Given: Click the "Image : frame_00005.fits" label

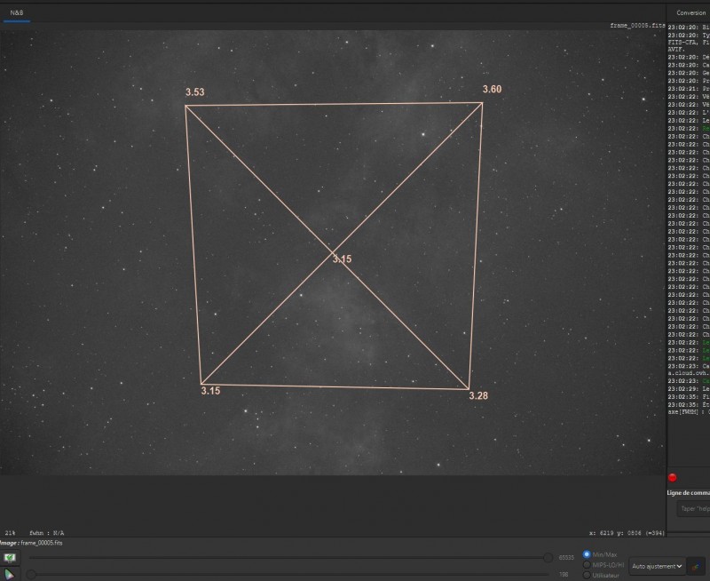Looking at the screenshot, I should [x=31, y=543].
